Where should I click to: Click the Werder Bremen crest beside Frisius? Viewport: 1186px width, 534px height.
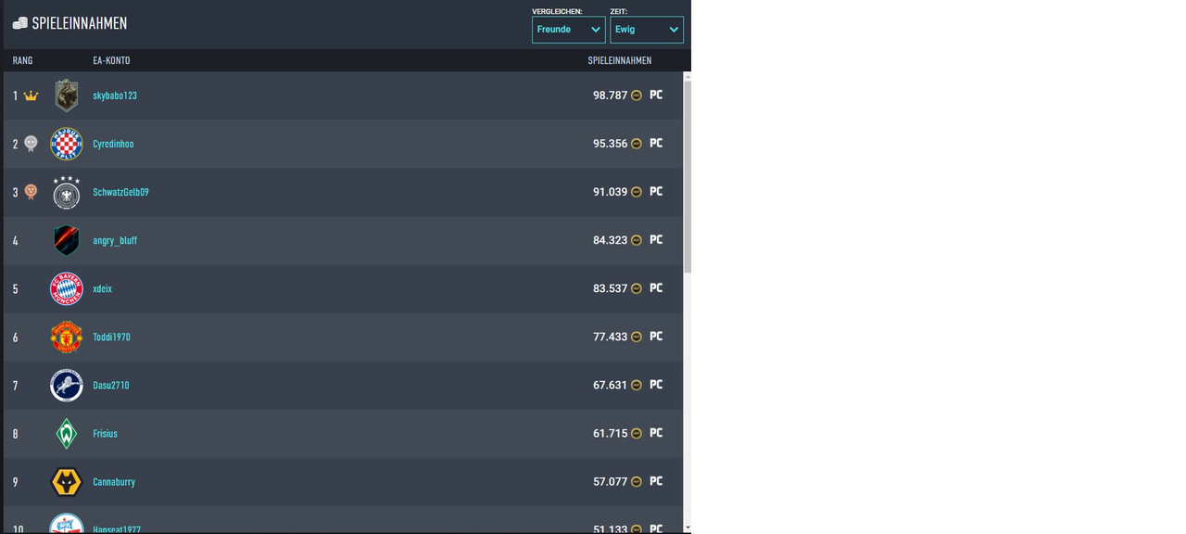66,434
